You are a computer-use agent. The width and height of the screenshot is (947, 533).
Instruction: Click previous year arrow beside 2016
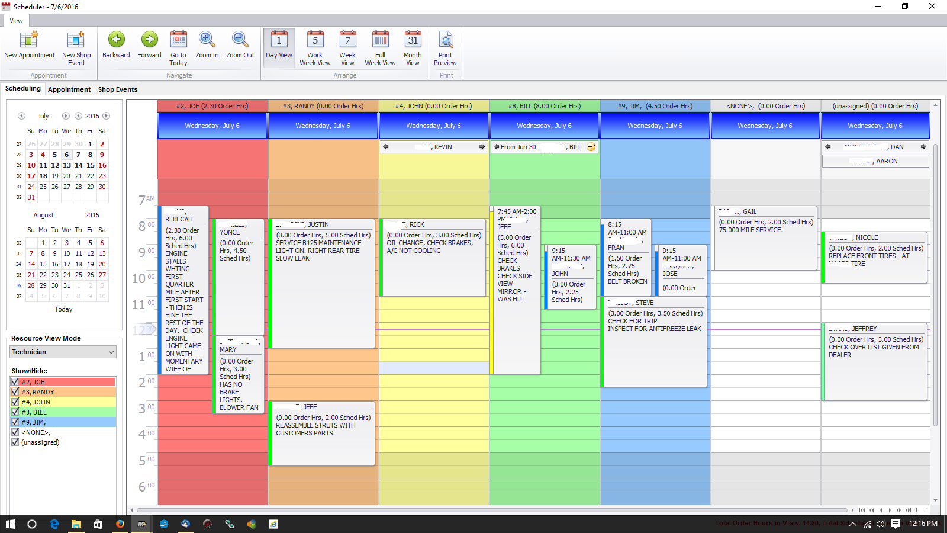pos(78,116)
